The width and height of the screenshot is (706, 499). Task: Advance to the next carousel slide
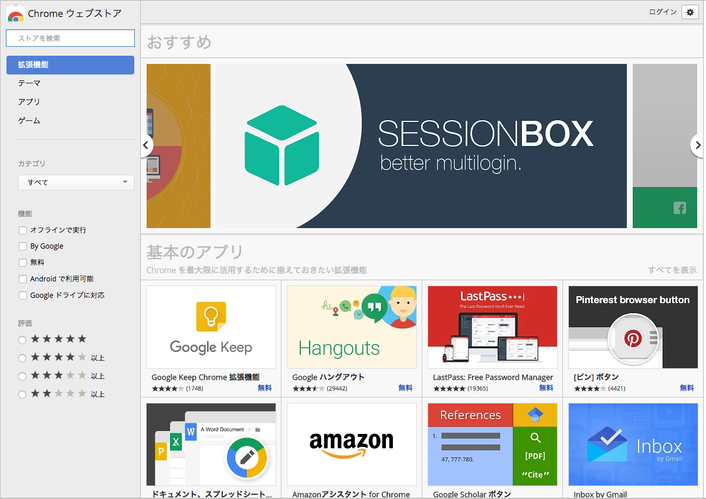coord(697,145)
